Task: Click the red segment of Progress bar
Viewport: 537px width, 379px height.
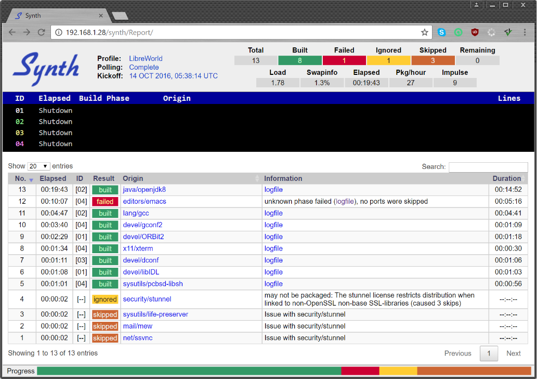Action: 360,371
